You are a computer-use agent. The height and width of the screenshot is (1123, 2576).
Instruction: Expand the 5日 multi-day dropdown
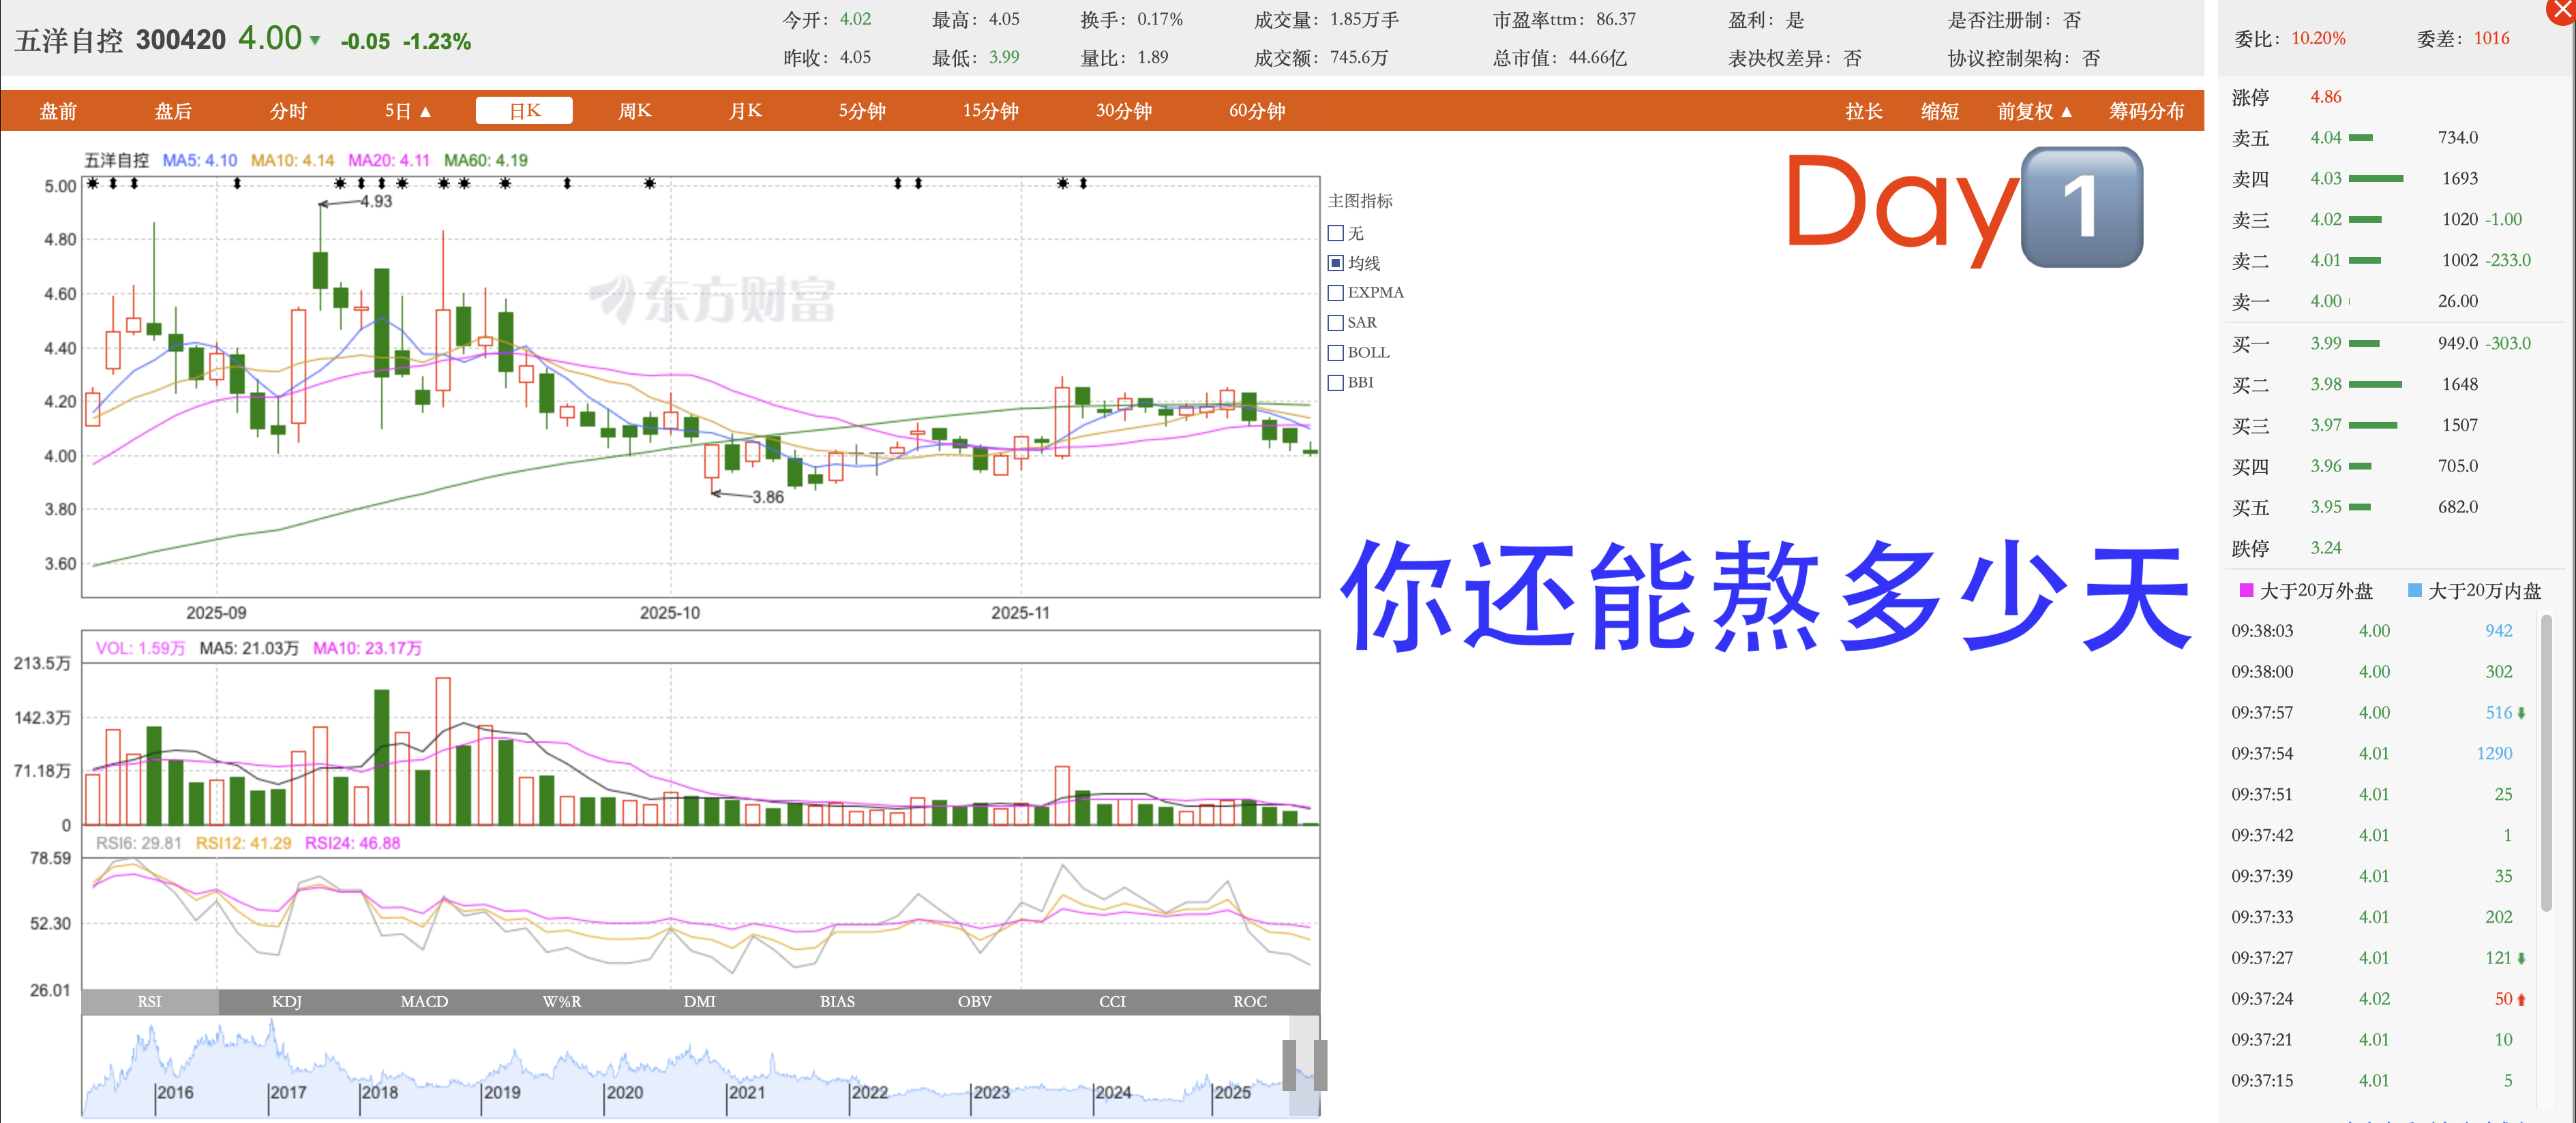pyautogui.click(x=408, y=111)
